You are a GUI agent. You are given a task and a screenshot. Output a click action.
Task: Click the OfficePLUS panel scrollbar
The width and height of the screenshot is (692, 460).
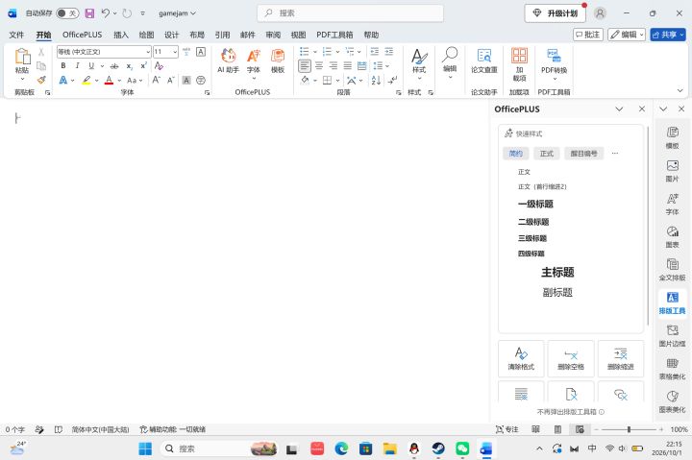(648, 226)
